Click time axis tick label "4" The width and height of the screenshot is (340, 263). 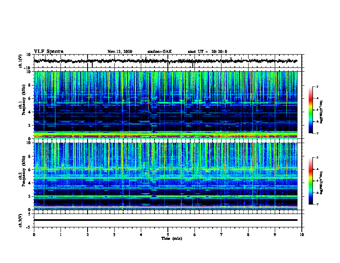coord(141,235)
